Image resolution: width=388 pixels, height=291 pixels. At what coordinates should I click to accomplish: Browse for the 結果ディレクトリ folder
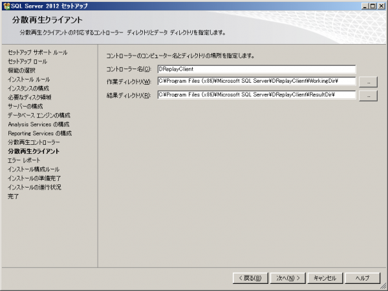(x=367, y=96)
